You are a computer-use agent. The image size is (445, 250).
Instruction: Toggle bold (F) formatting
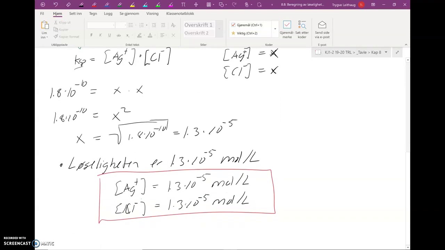(x=91, y=35)
